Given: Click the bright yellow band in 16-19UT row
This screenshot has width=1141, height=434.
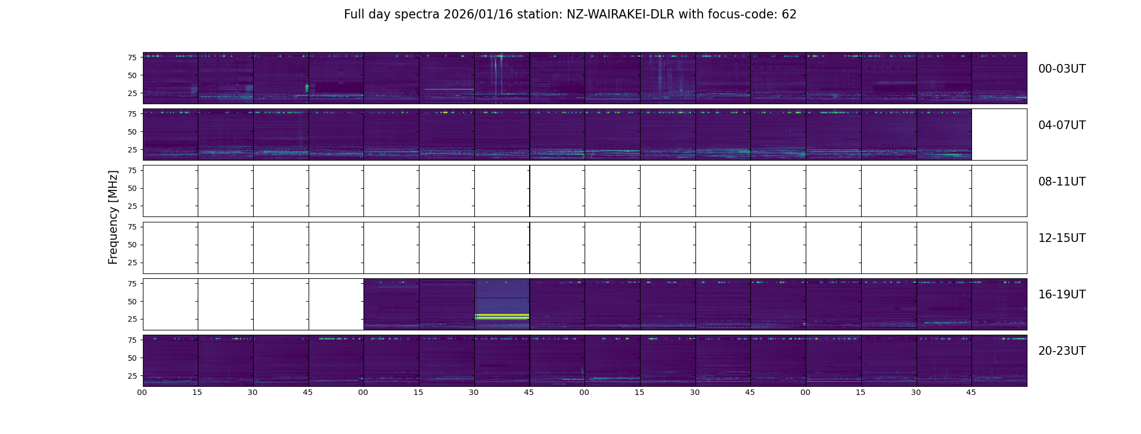Looking at the screenshot, I should coord(502,316).
